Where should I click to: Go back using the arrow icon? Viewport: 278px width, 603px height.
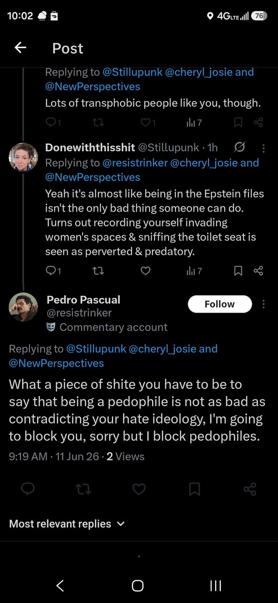(20, 48)
